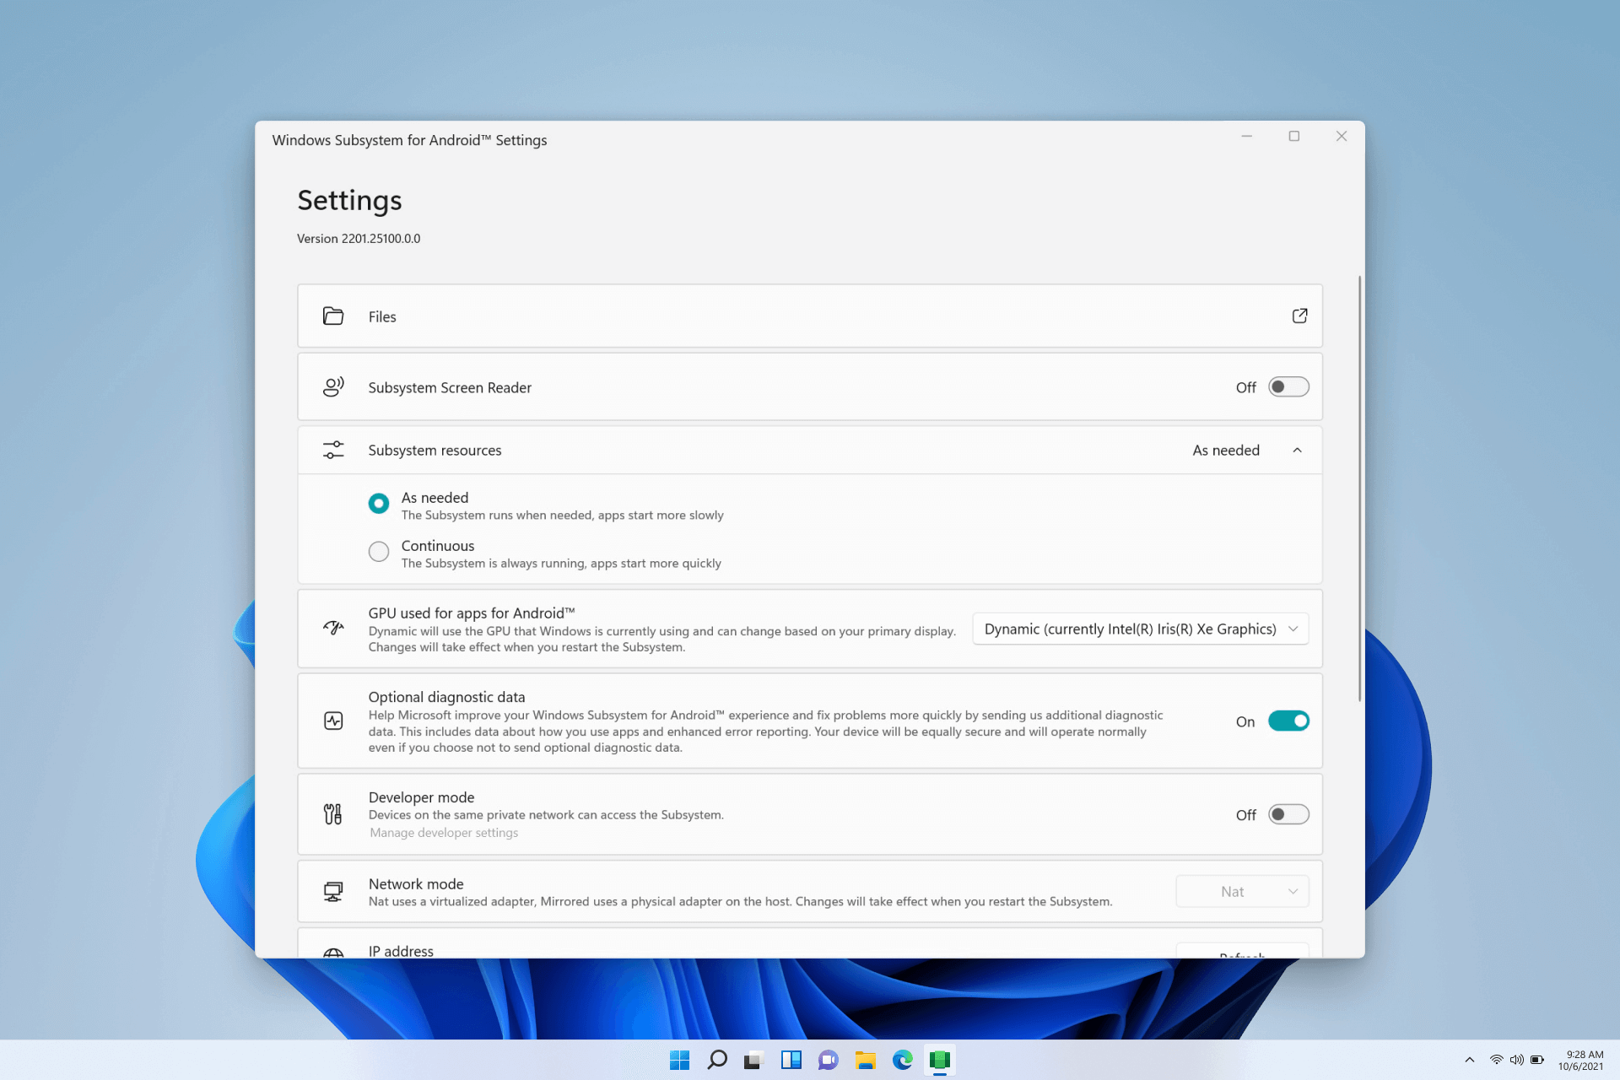The width and height of the screenshot is (1620, 1080).
Task: Click the Settings heading
Action: pyautogui.click(x=349, y=200)
